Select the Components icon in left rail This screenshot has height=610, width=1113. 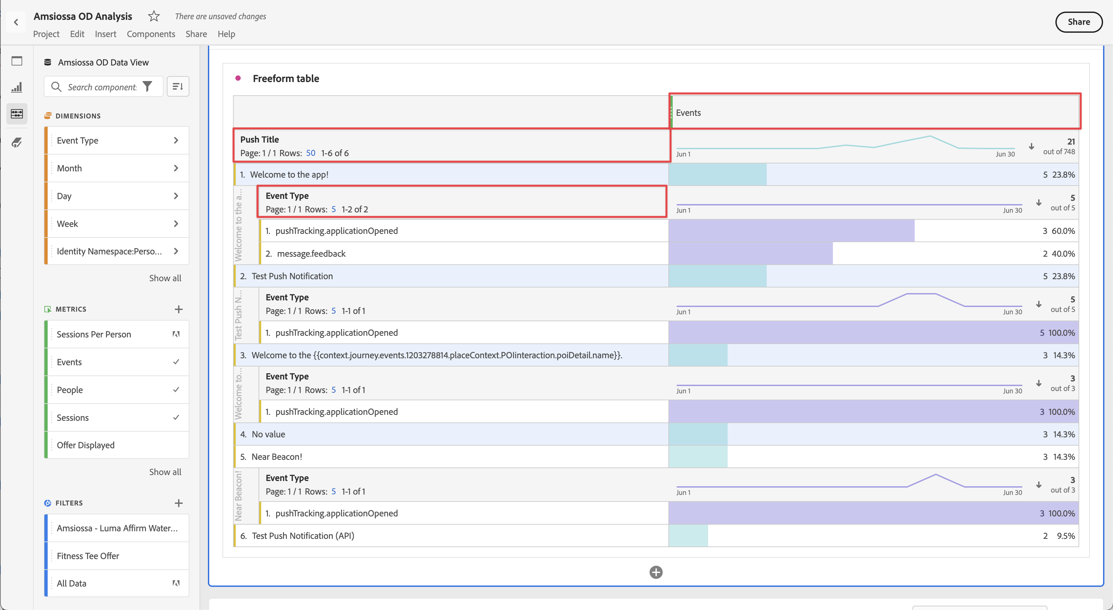[x=17, y=113]
